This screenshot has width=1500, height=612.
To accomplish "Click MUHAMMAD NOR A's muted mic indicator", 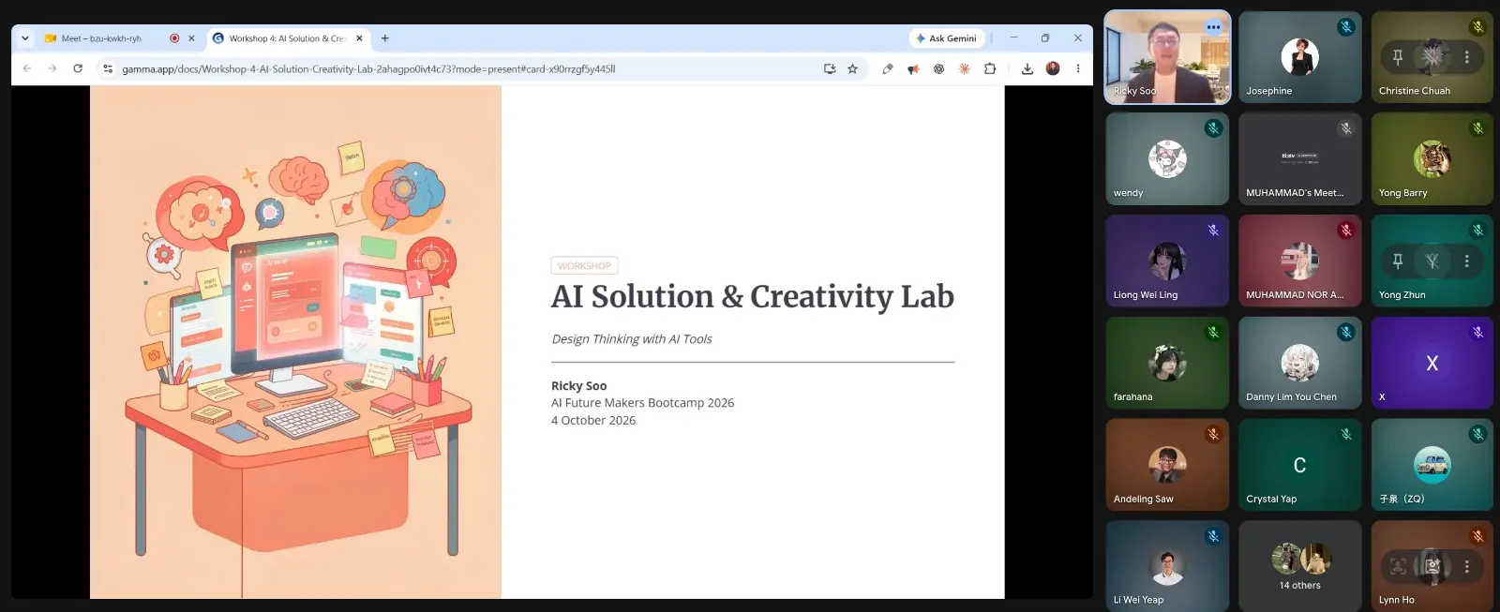I will pyautogui.click(x=1346, y=231).
